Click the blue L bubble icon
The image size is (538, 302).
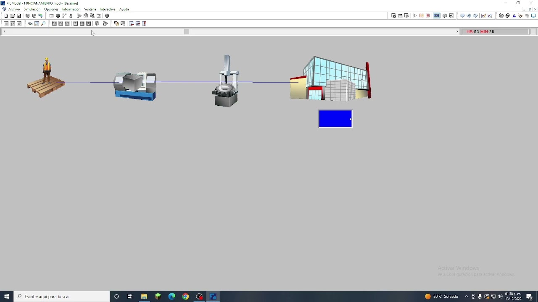(463, 16)
